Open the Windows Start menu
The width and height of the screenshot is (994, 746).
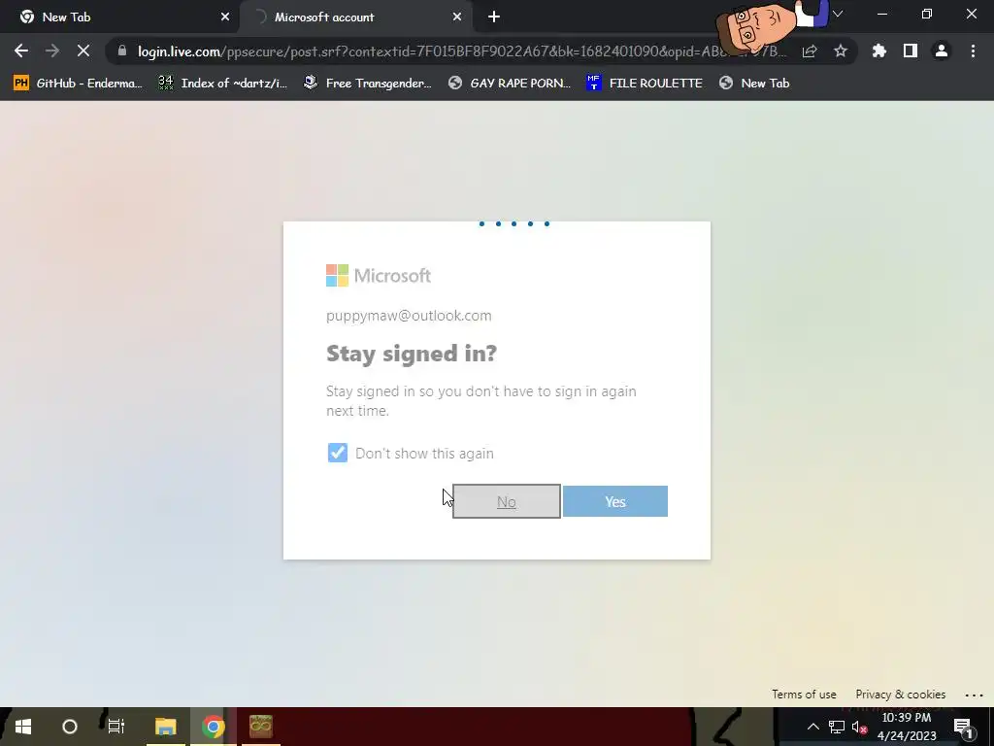click(x=23, y=727)
